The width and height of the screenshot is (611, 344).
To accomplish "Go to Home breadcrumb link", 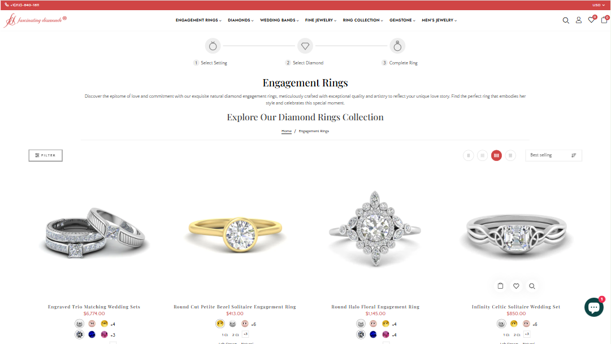I will (287, 131).
